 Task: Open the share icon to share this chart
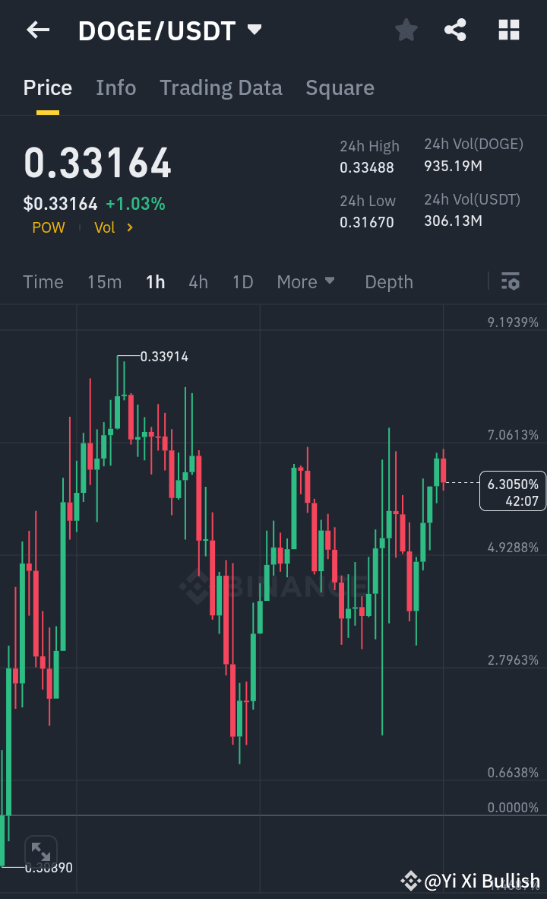455,30
